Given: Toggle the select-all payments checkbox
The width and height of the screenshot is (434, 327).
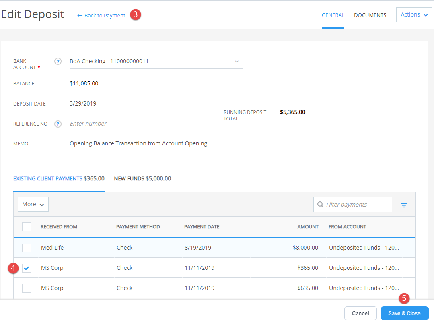Looking at the screenshot, I should [x=27, y=227].
